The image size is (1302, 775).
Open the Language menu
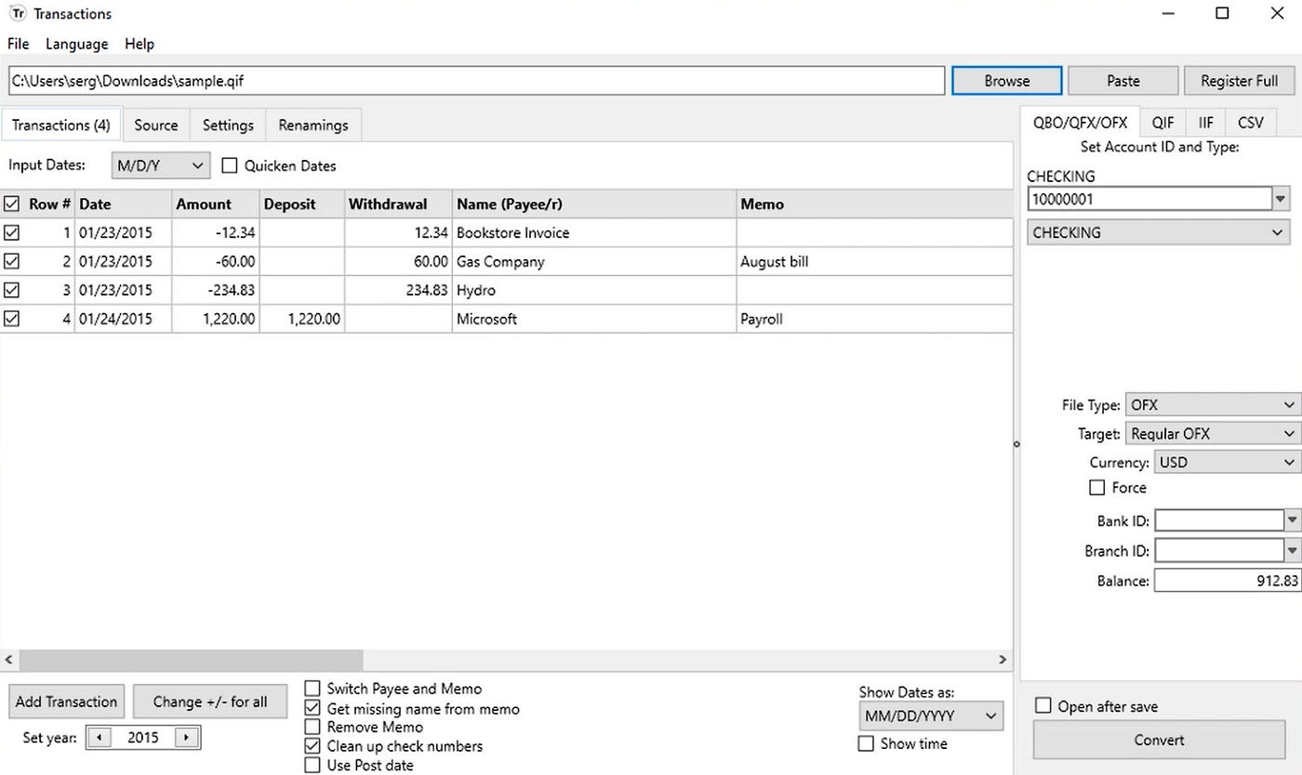tap(76, 44)
